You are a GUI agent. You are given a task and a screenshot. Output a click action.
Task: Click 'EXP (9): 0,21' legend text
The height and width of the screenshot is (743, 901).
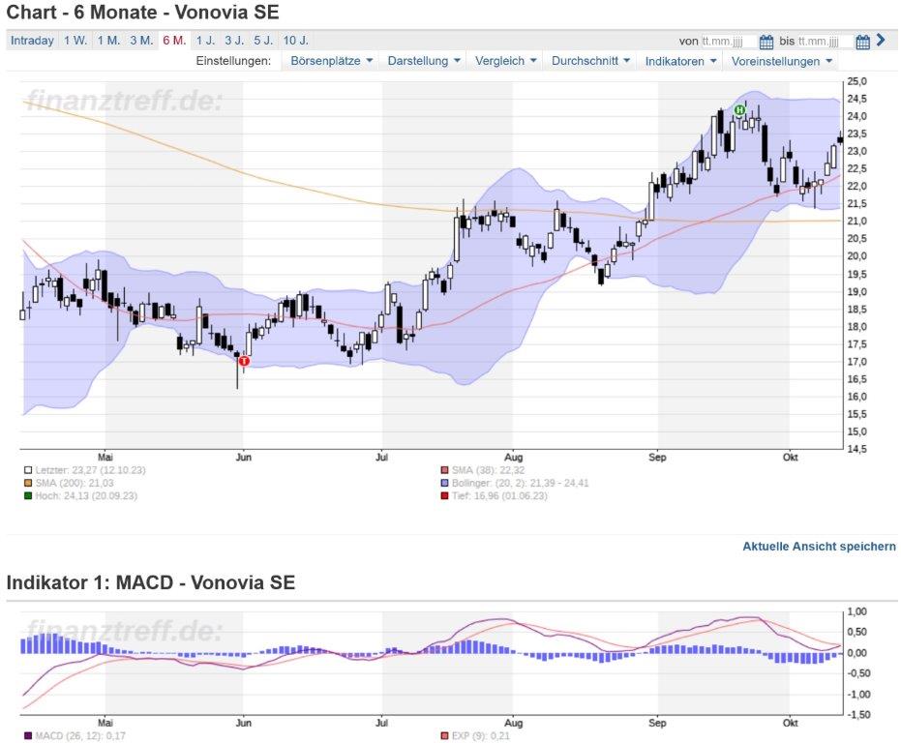(x=480, y=735)
